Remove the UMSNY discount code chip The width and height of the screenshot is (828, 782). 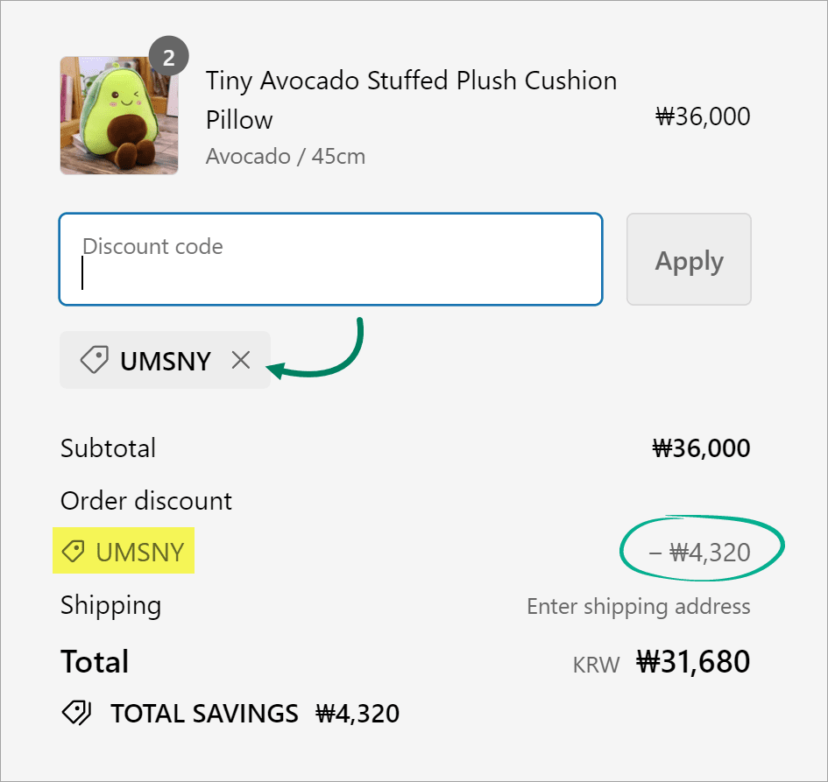coord(241,360)
